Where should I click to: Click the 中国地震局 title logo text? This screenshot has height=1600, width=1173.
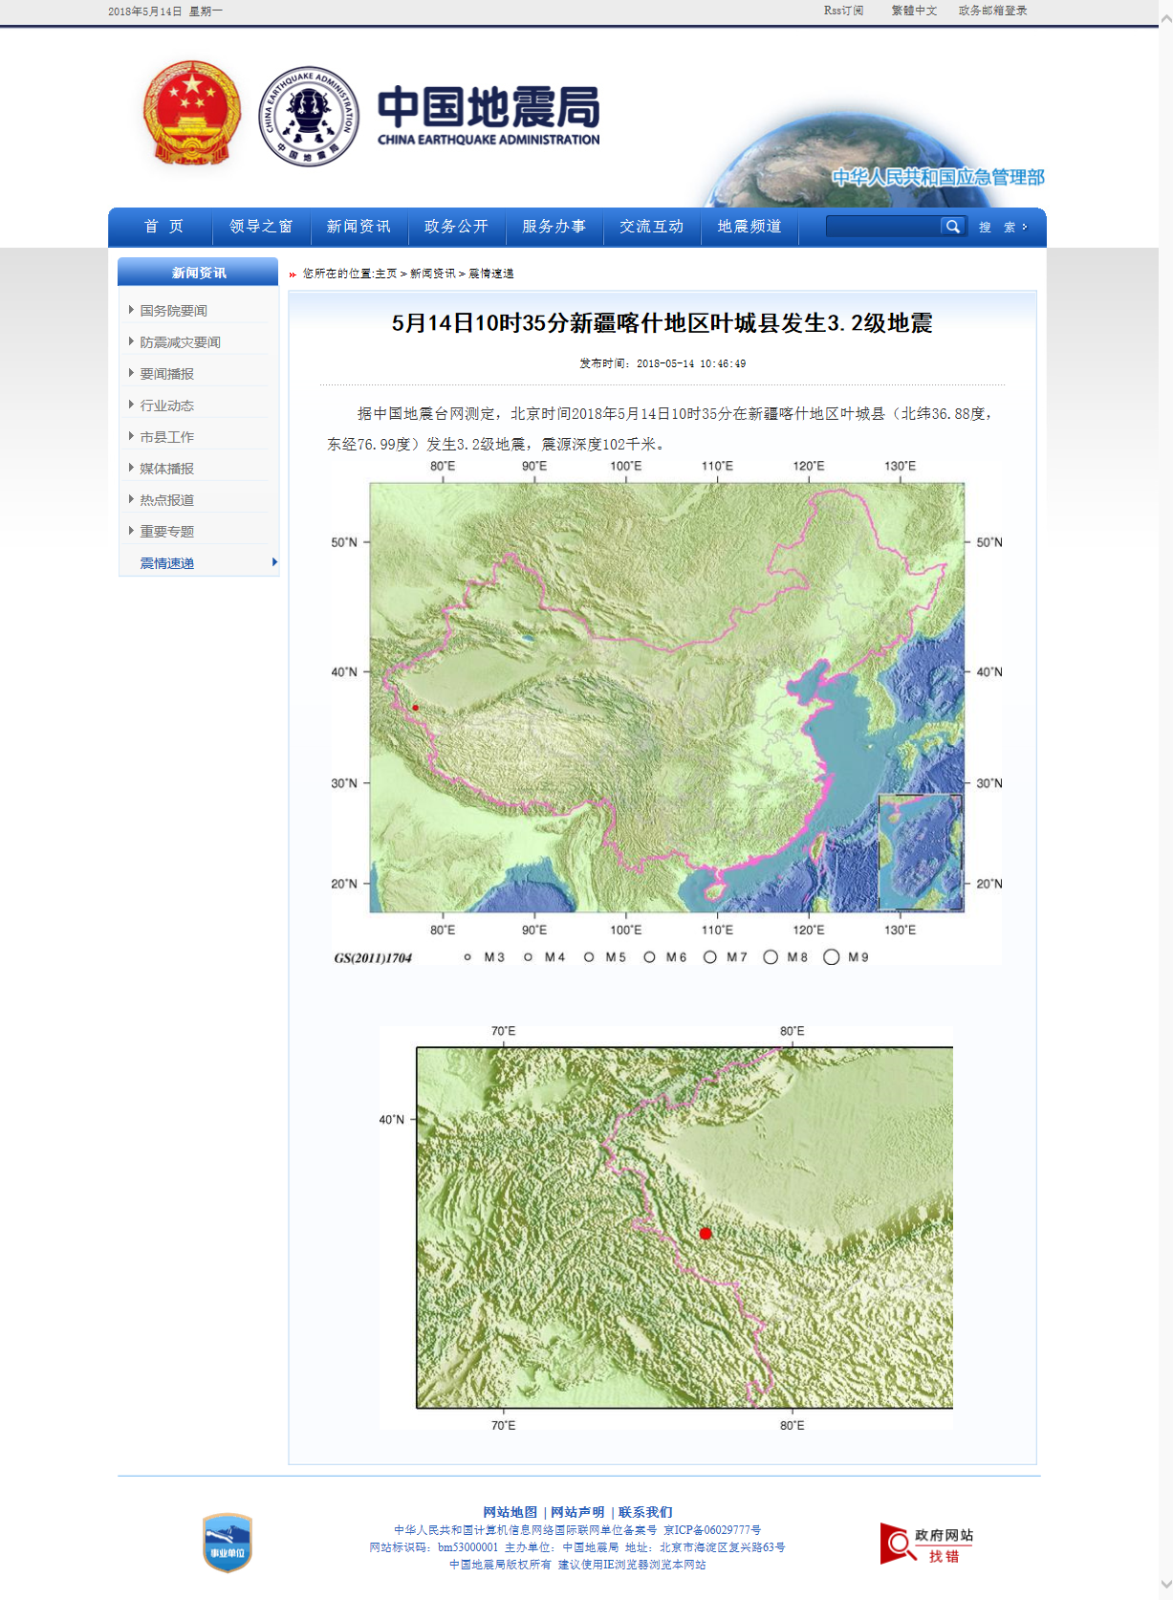(x=489, y=115)
